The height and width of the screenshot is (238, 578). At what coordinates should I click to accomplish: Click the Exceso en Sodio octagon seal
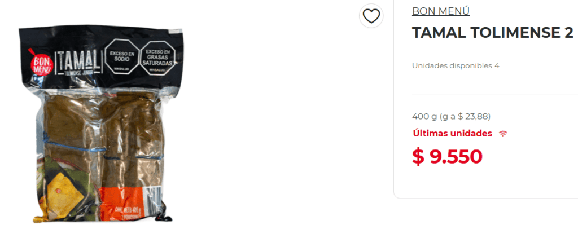pyautogui.click(x=122, y=57)
